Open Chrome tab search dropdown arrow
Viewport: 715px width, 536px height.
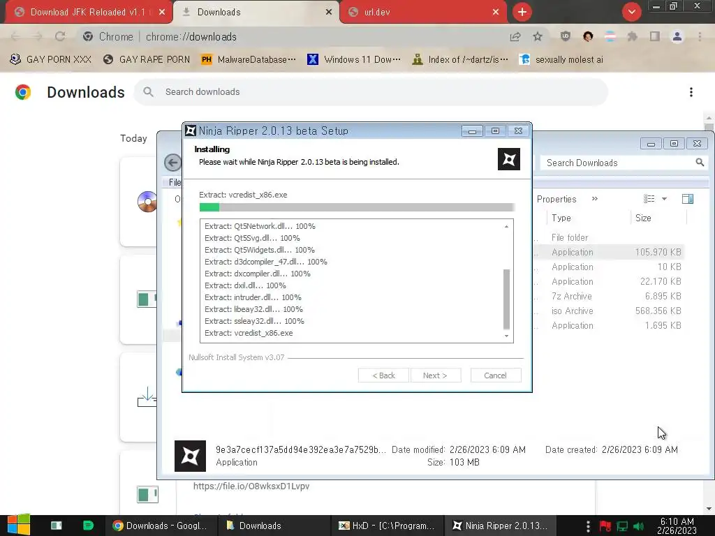[631, 12]
